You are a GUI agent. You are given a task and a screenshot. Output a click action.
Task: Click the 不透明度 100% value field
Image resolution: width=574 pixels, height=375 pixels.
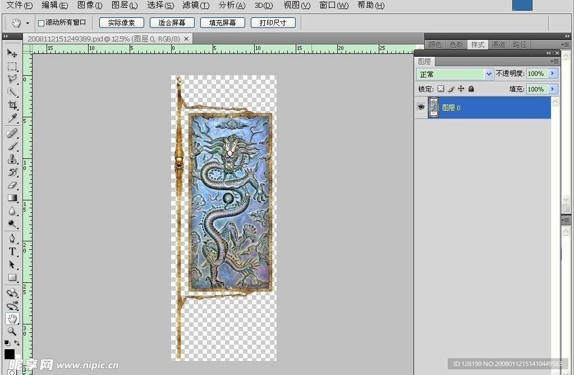tap(537, 74)
